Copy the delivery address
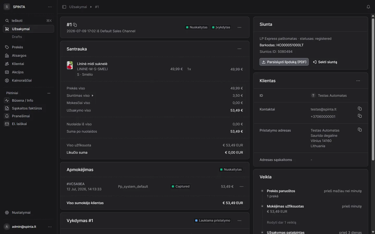Viewport: 375px width, 234px height. (360, 130)
